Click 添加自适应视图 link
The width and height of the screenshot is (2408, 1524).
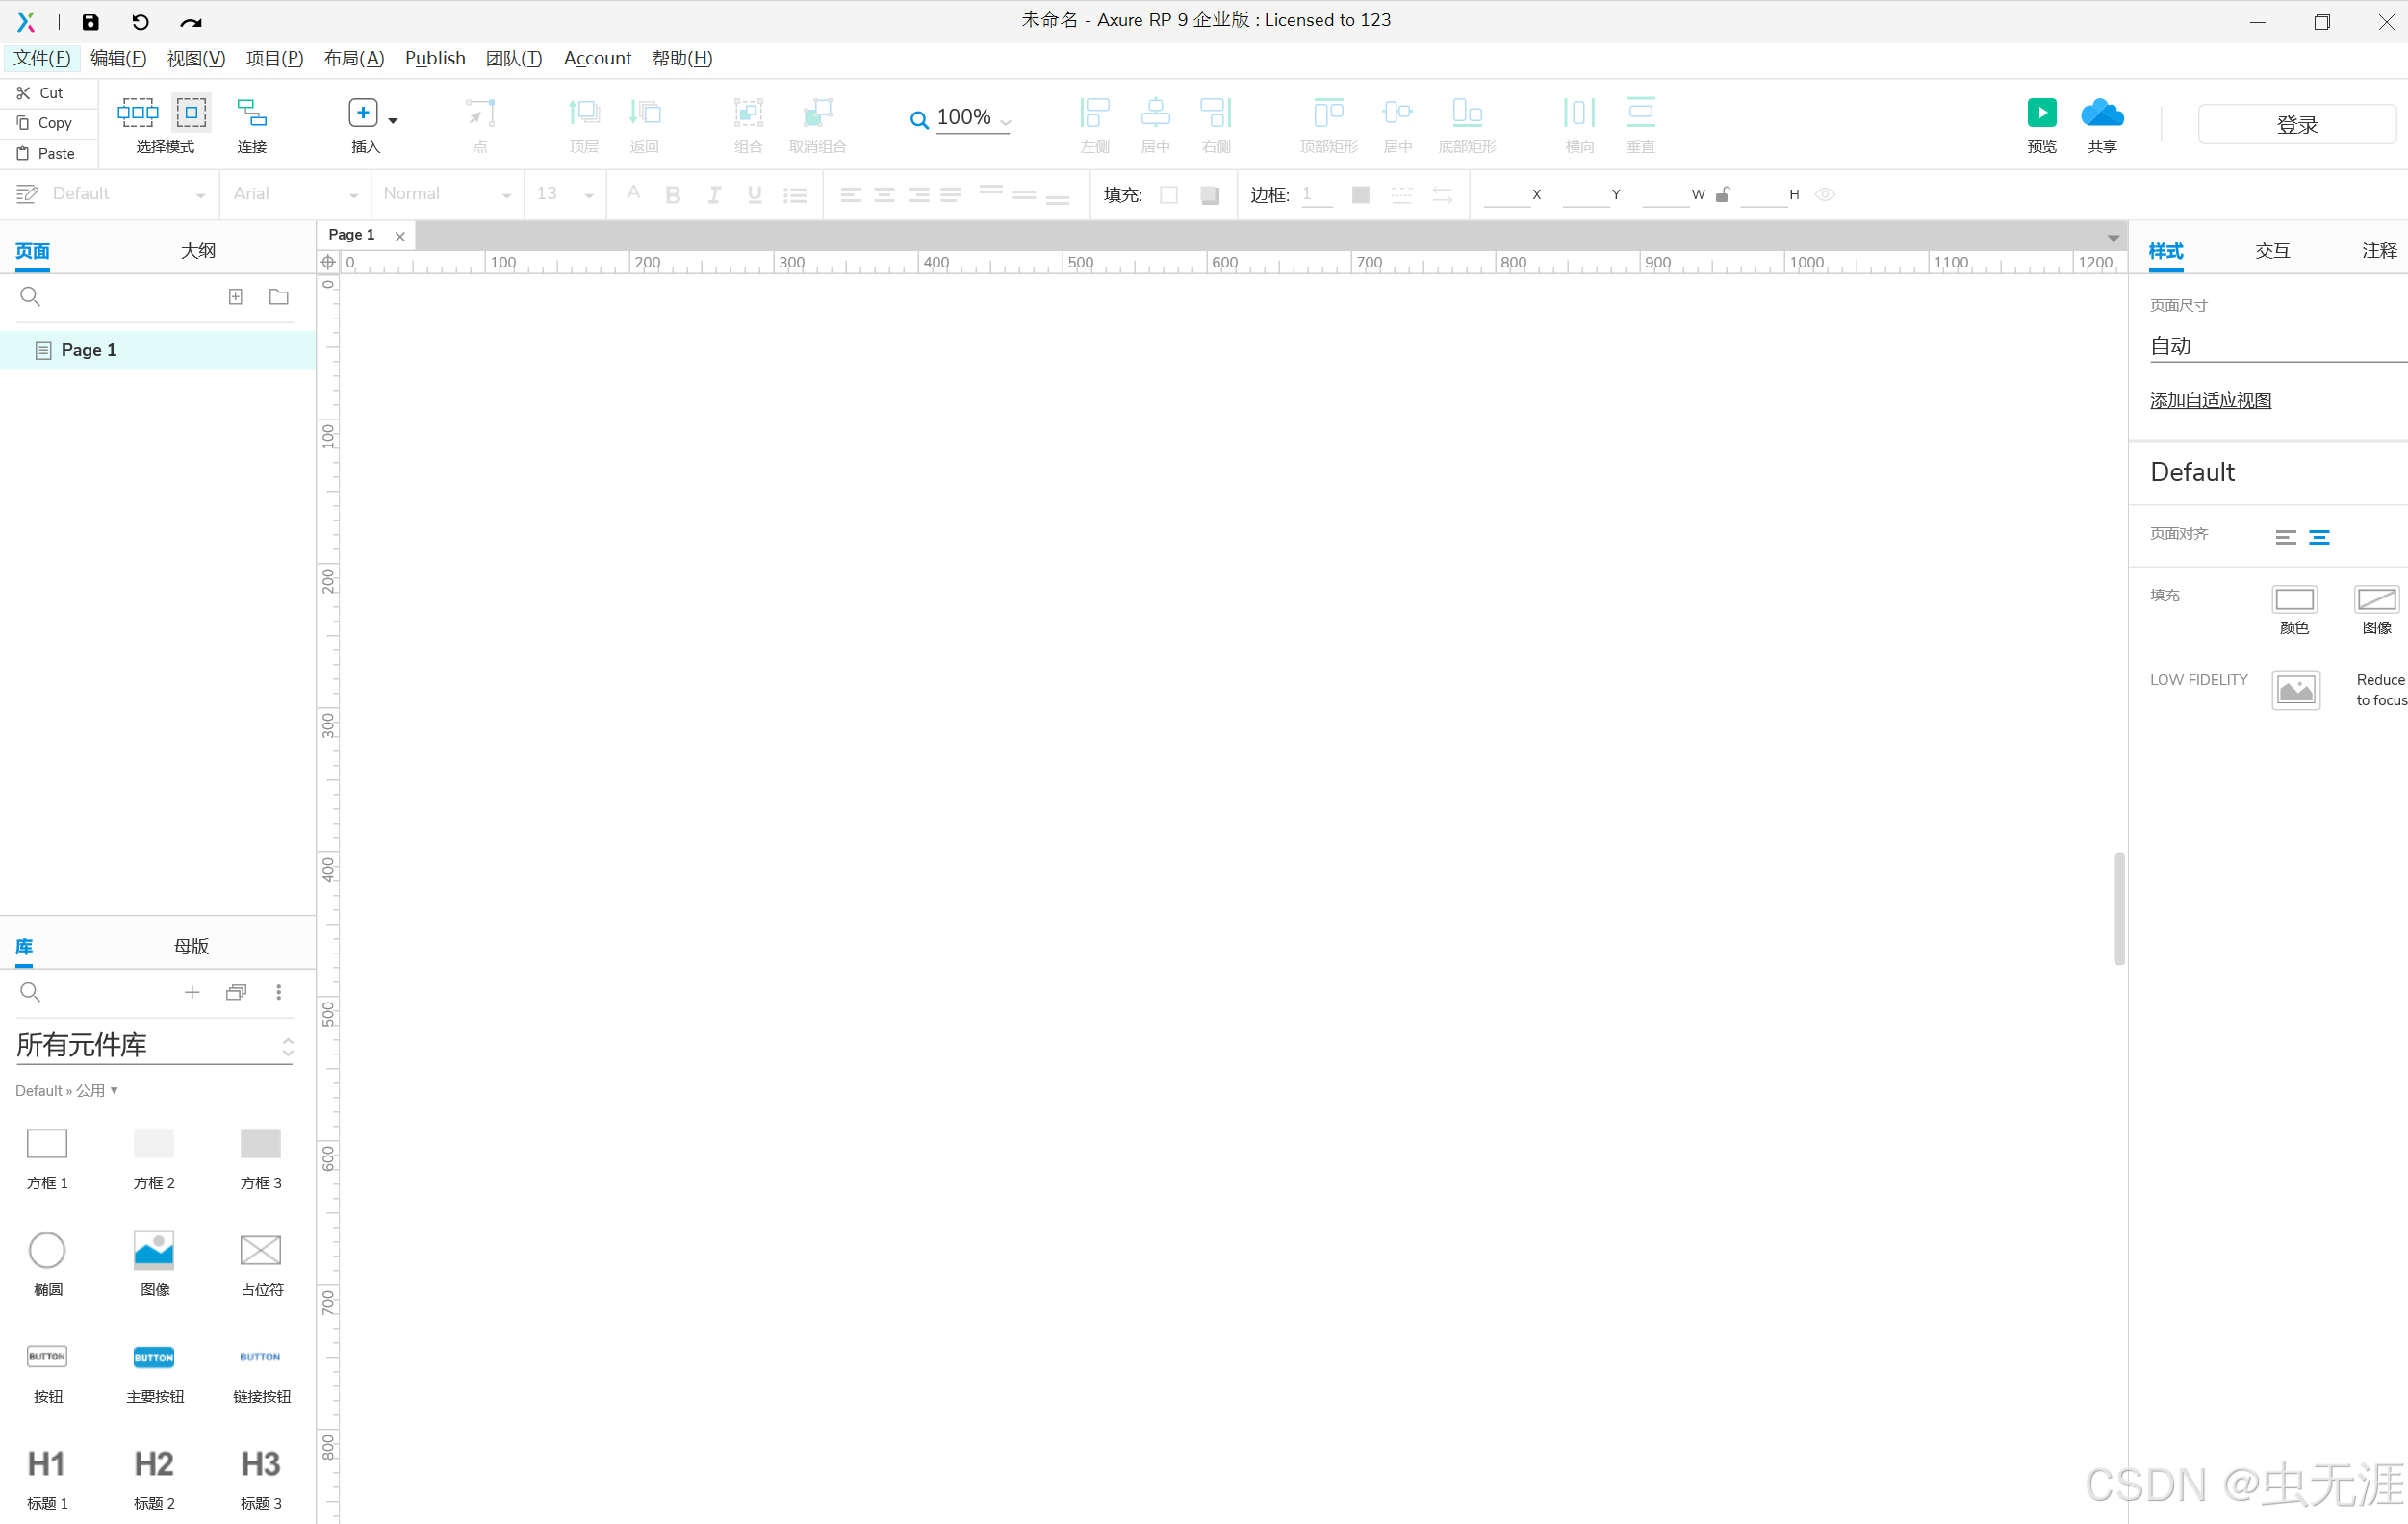(x=2210, y=400)
